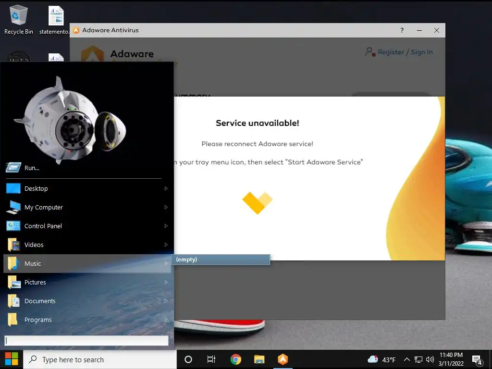The image size is (492, 369).
Task: Open the Recycle Bin desktop icon
Action: (x=18, y=19)
